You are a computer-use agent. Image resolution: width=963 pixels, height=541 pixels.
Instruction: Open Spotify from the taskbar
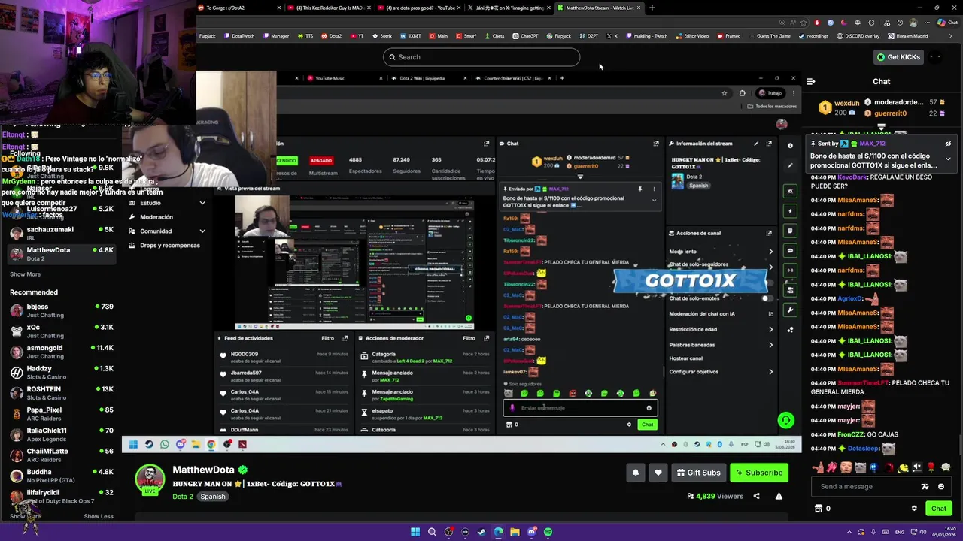coord(548,532)
